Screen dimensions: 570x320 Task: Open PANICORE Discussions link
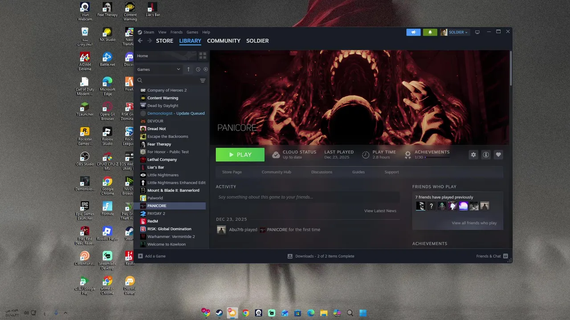322,172
